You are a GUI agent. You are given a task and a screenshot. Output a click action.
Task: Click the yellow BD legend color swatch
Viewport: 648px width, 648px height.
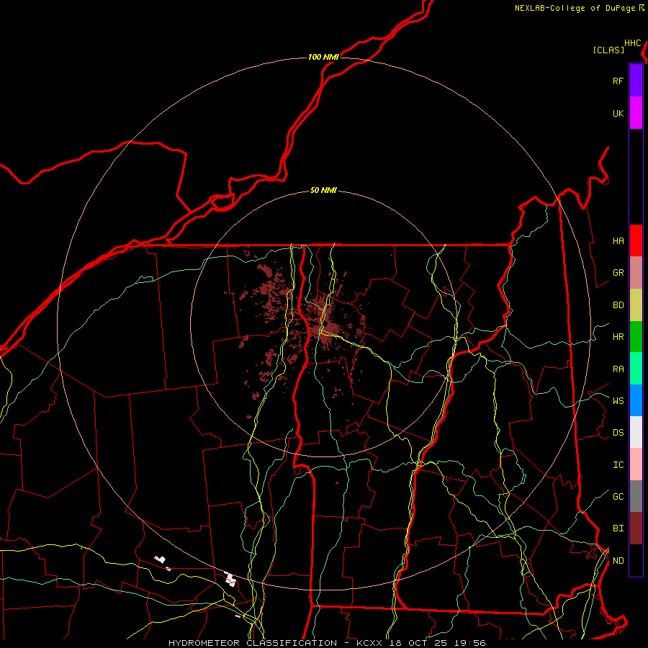click(636, 305)
